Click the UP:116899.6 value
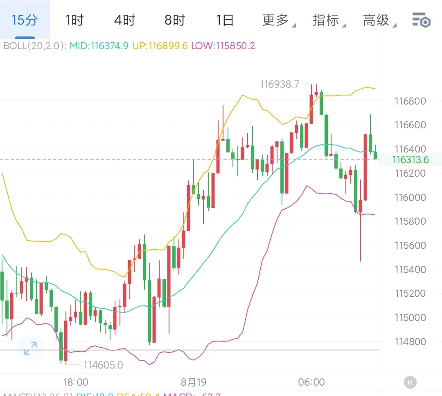Viewport: 442px width, 396px height. pos(160,46)
